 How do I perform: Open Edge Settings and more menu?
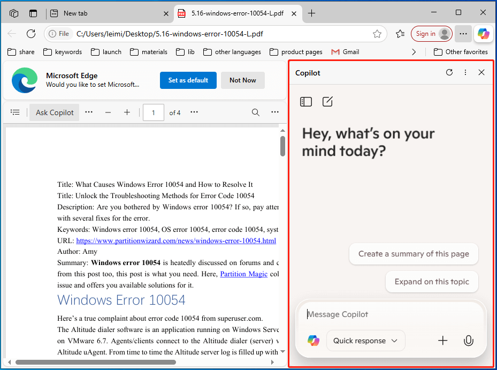point(463,34)
